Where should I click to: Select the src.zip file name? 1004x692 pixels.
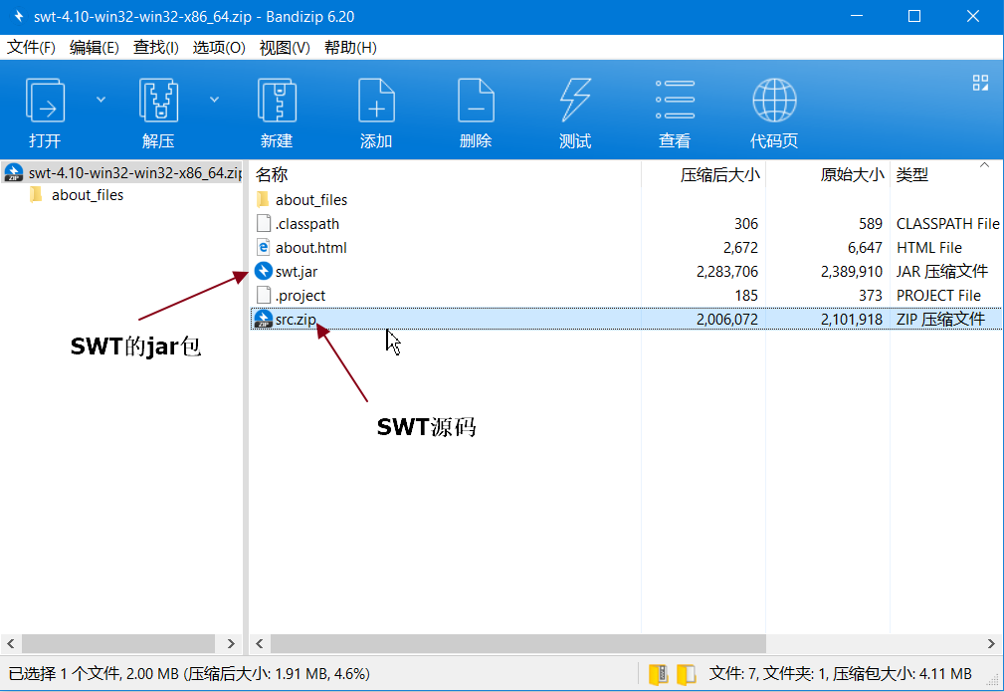click(296, 319)
